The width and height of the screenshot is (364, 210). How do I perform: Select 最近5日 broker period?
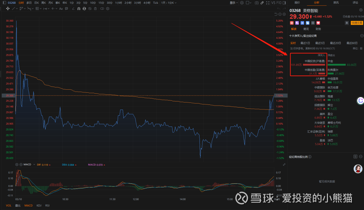click(320, 43)
